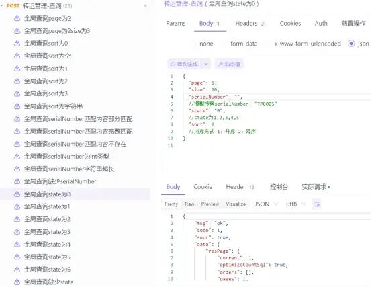The width and height of the screenshot is (372, 287).
Task: Click the icon beside serialNumber字符串超长
Action: click(17, 169)
